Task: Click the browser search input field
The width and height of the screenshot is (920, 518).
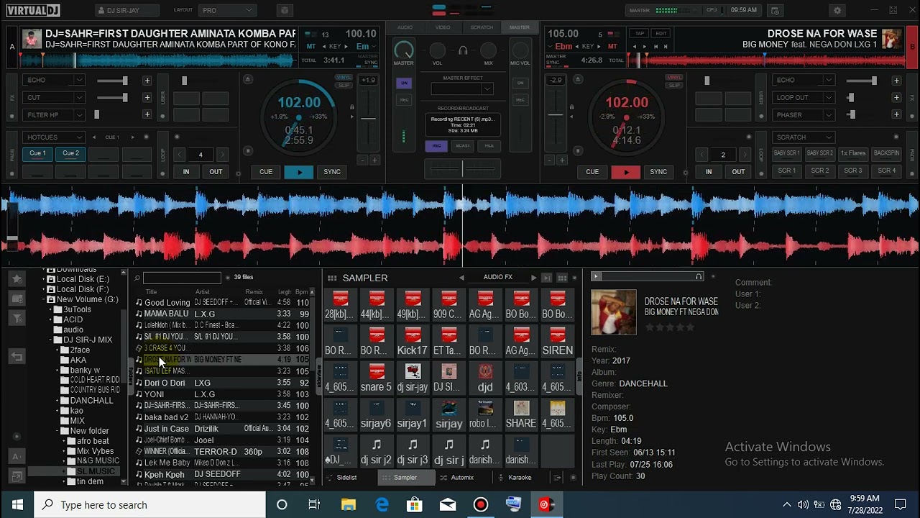Action: click(182, 278)
